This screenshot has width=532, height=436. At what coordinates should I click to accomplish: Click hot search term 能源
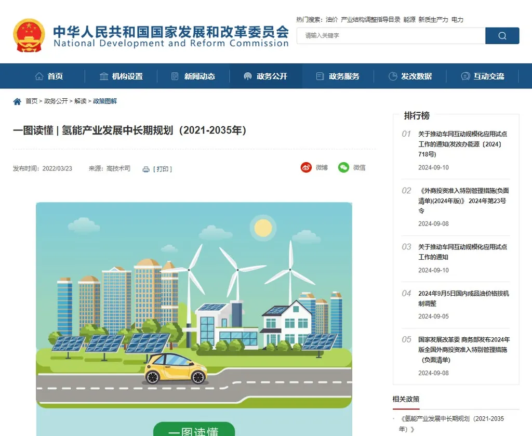pos(409,20)
